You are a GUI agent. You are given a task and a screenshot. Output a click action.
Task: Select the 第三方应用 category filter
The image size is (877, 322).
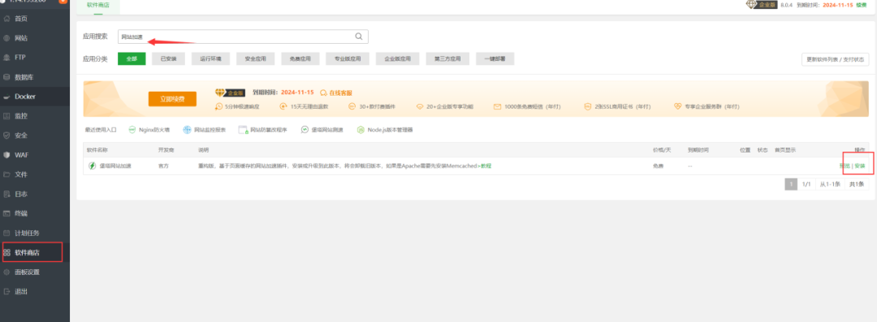[447, 58]
